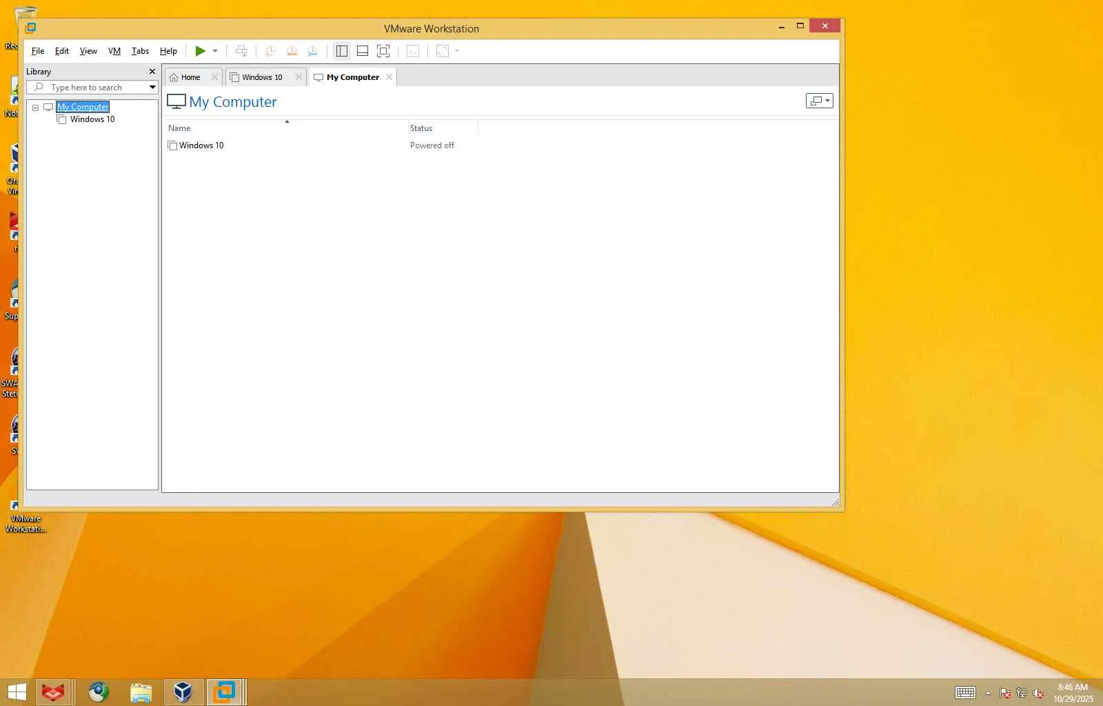Close the My Computer tab

[x=389, y=77]
